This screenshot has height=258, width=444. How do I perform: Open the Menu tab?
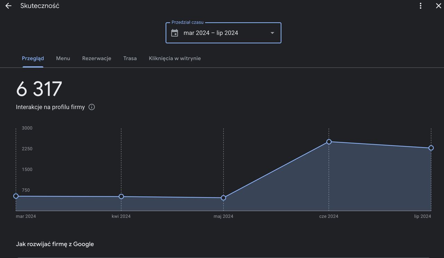pyautogui.click(x=63, y=58)
